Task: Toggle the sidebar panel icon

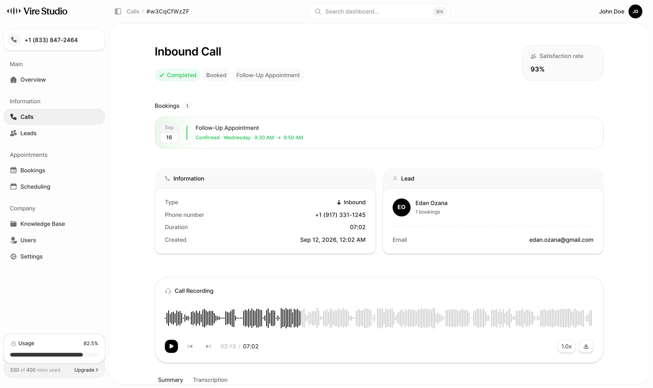Action: tap(118, 12)
